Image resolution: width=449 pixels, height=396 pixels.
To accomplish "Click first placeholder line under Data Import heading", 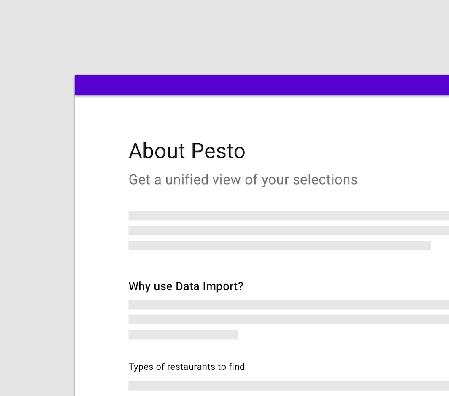I will 289,305.
